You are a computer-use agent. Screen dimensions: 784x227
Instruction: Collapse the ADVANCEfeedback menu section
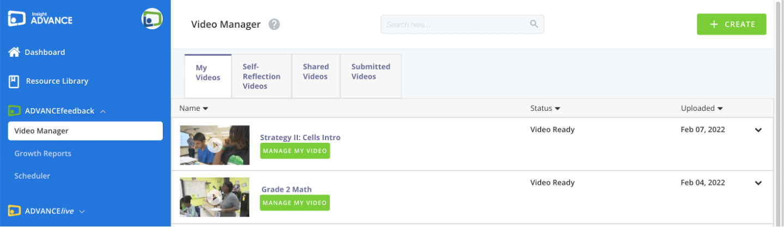103,111
